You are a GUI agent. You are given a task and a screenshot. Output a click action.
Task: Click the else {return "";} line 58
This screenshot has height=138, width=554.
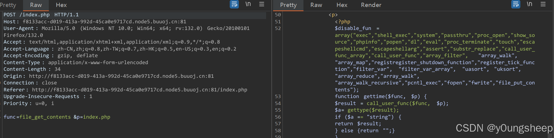tap(365, 130)
